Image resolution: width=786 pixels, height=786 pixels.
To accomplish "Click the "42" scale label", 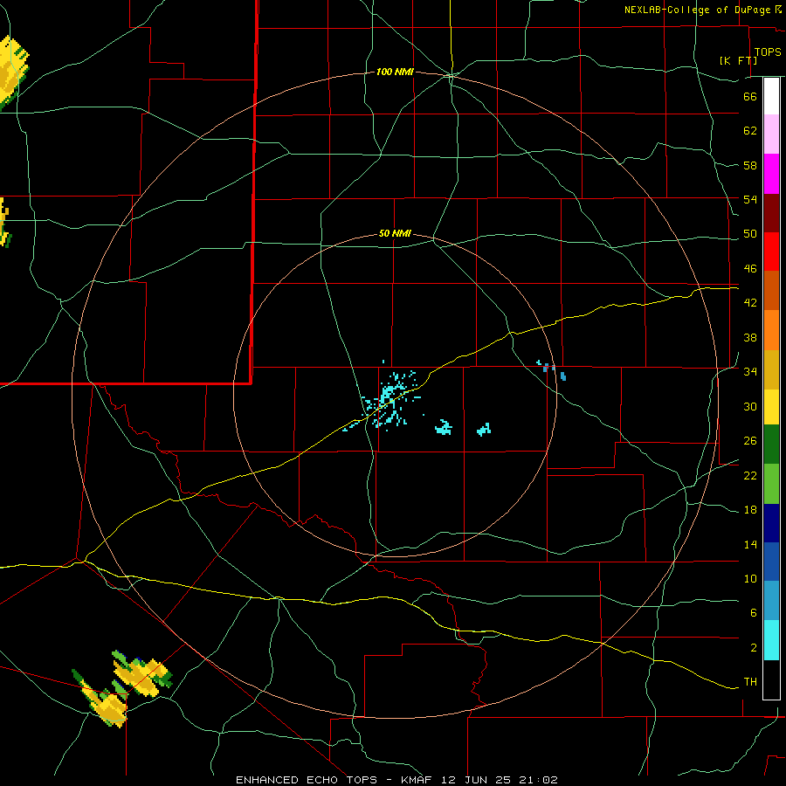I will click(750, 303).
